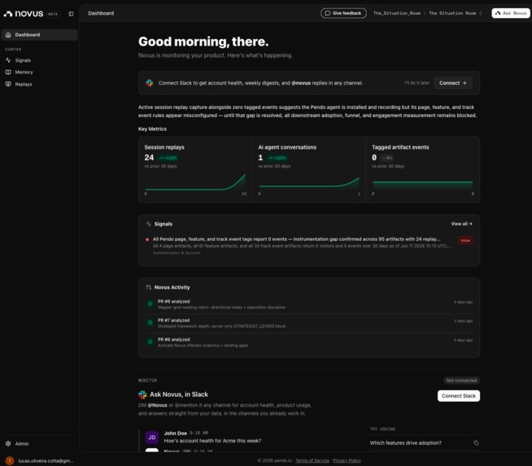Click the 0% badge for Tagged artifact events

pos(386,158)
